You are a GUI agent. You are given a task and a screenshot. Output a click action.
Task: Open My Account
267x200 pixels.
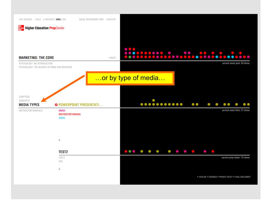tap(26, 19)
